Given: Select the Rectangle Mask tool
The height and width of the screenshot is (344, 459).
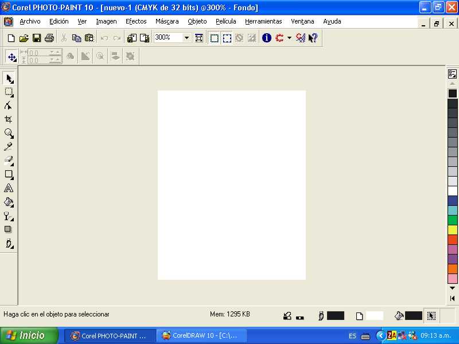Looking at the screenshot, I should point(9,92).
